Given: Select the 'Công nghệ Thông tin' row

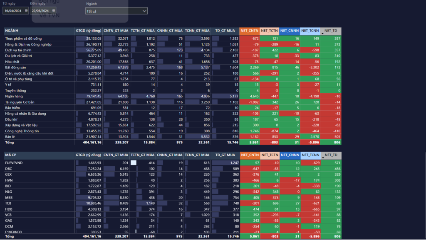Looking at the screenshot, I should pos(22,131).
